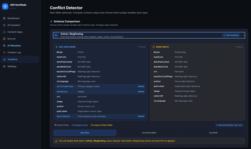
Task: Click the Conflicts warning triangle icon
Action: click(4, 59)
